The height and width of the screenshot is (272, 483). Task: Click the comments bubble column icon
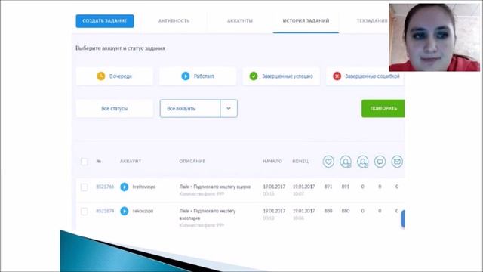[380, 162]
